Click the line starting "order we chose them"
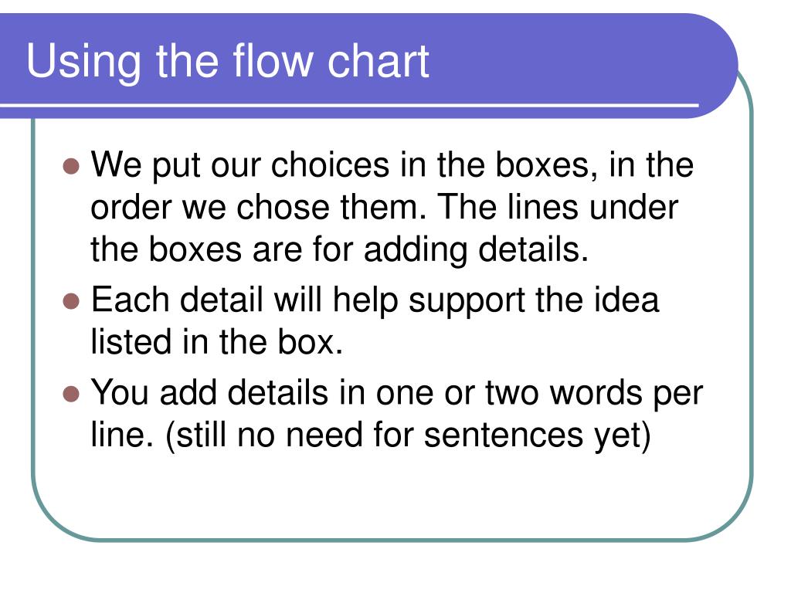791x593 pixels. click(x=384, y=207)
